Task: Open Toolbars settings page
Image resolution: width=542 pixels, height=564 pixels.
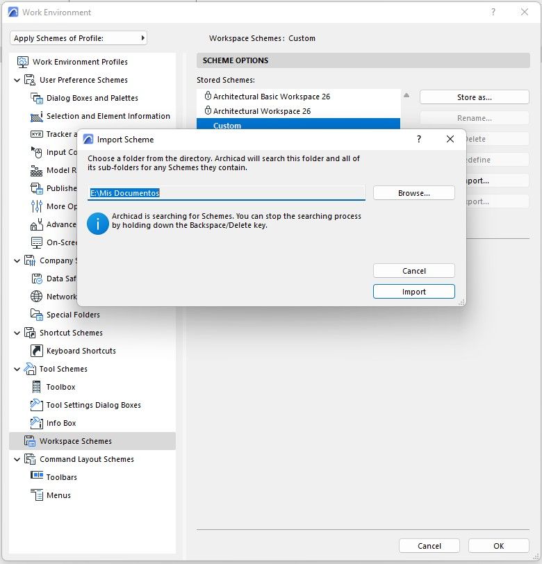Action: (x=62, y=477)
